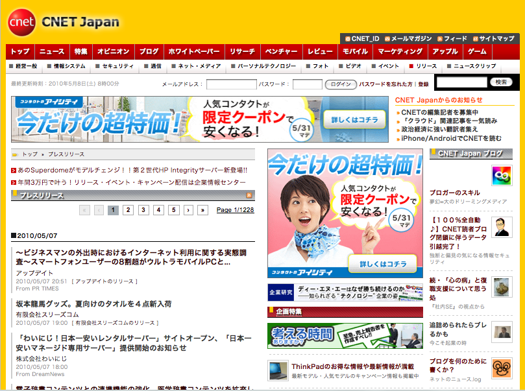Open the 情報システム sub-category
The width and height of the screenshot is (525, 391).
[x=66, y=66]
